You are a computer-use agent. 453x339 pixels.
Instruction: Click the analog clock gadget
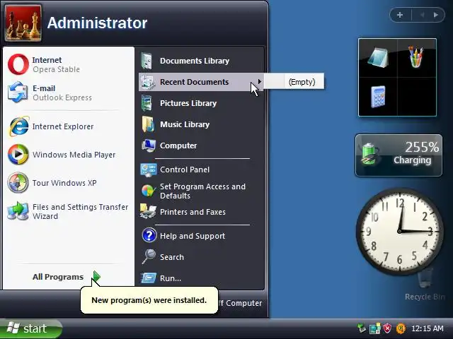point(400,232)
